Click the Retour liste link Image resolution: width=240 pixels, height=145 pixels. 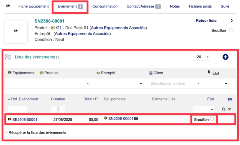(x=206, y=21)
